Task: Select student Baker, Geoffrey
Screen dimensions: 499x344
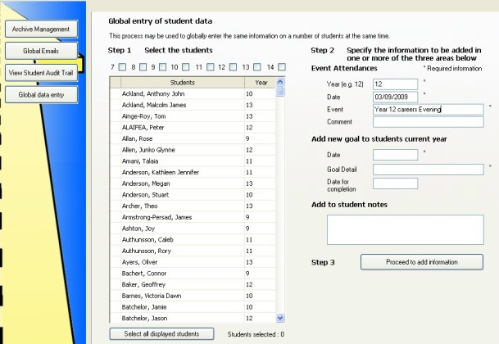Action: tap(193, 285)
